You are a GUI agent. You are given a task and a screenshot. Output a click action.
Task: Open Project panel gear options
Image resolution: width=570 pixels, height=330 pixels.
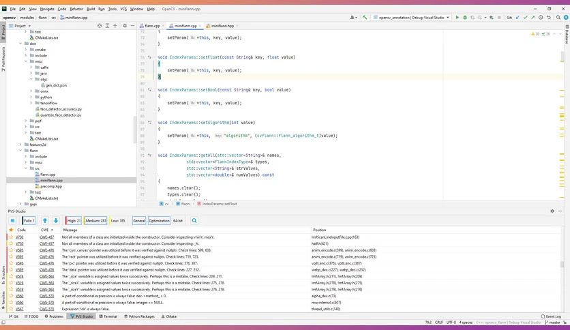(125, 26)
